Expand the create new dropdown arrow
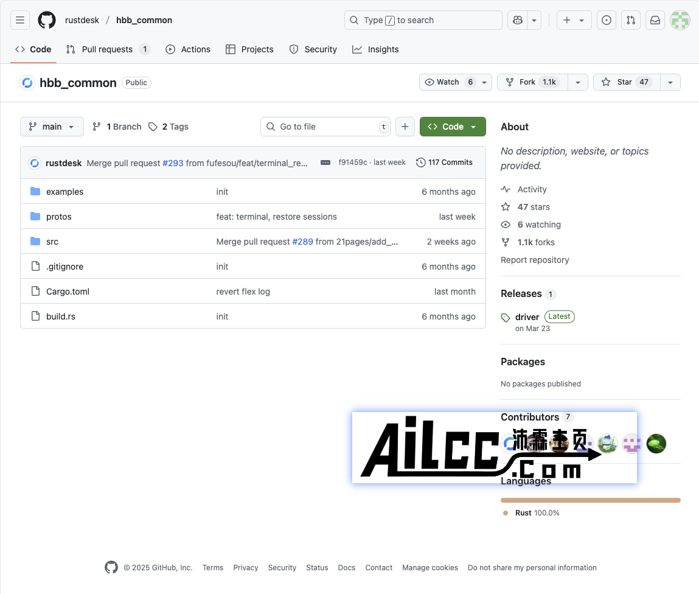The width and height of the screenshot is (699, 594). point(582,20)
